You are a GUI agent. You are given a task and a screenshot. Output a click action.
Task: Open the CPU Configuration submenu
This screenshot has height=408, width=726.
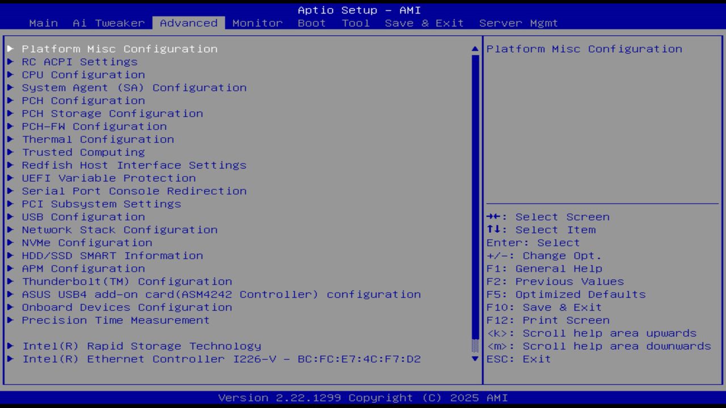tap(83, 74)
